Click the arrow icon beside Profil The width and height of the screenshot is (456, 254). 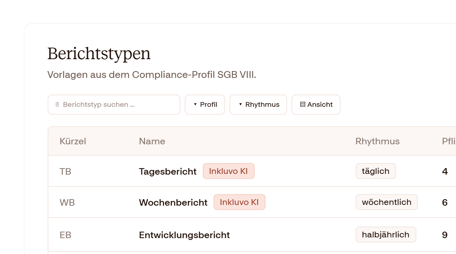195,105
